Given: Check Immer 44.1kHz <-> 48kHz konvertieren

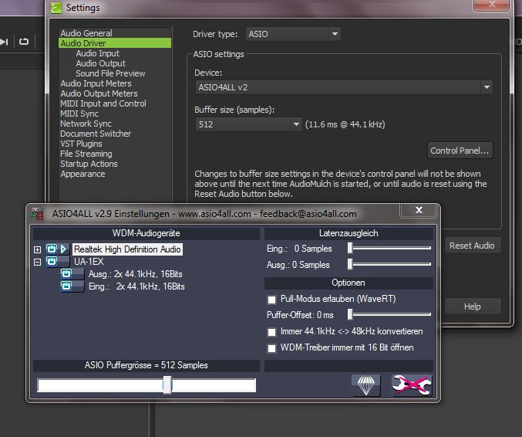Looking at the screenshot, I should pyautogui.click(x=271, y=331).
